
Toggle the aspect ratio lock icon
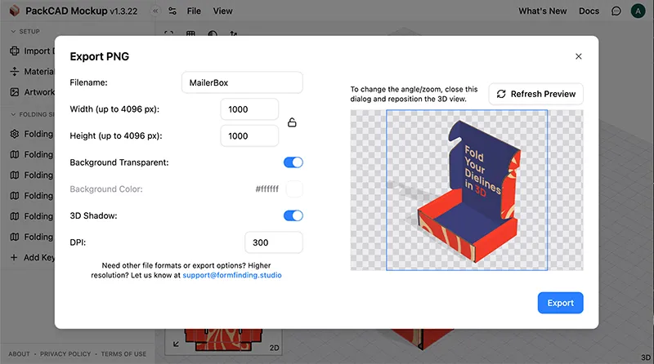coord(292,122)
